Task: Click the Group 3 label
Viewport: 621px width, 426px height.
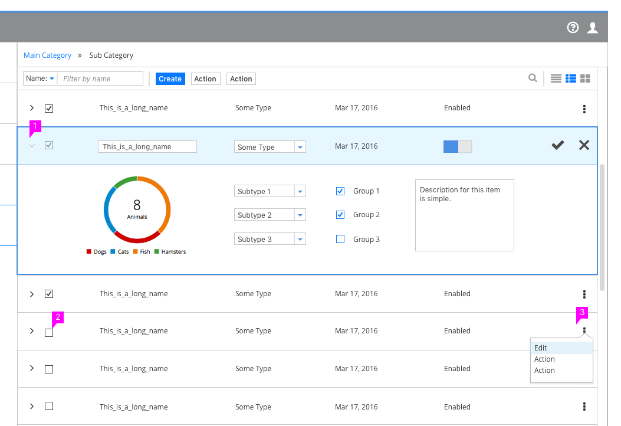Action: pyautogui.click(x=366, y=240)
